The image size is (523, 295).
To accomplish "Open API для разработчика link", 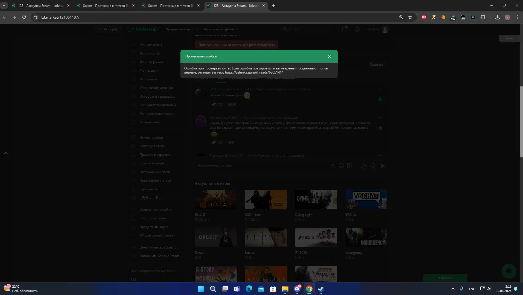I will [156, 235].
